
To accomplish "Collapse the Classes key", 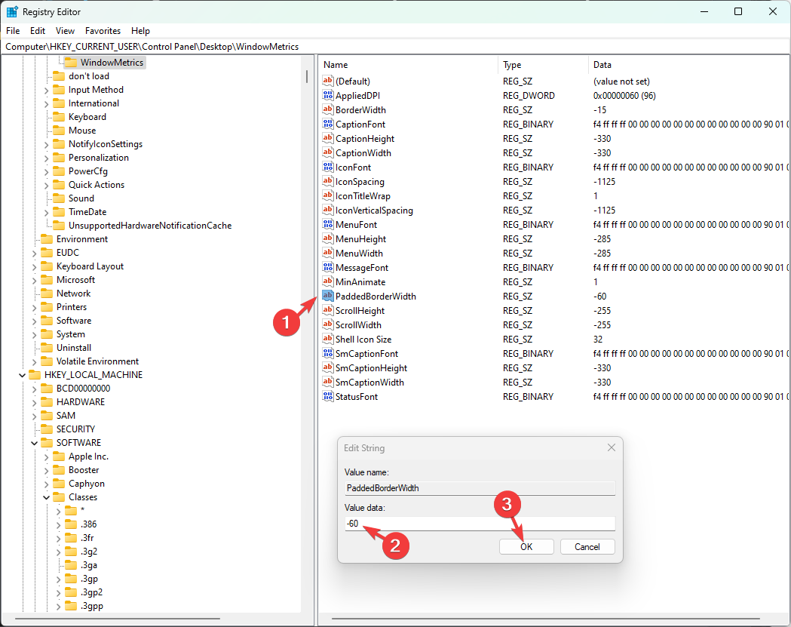I will pos(47,496).
